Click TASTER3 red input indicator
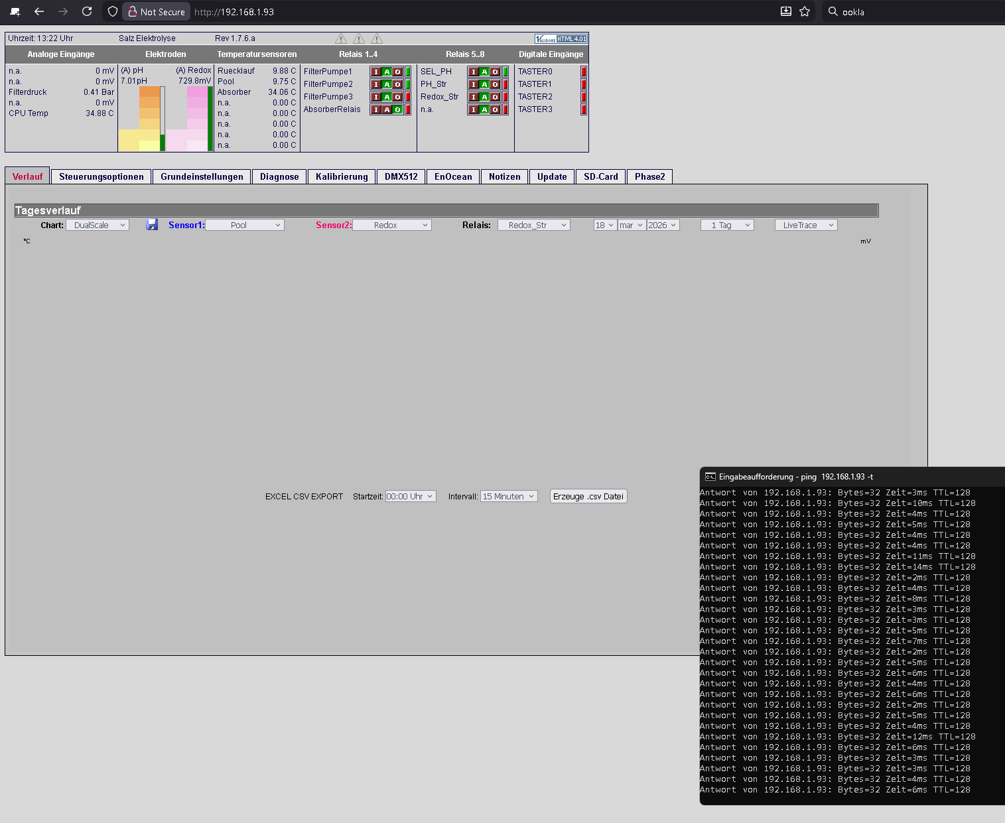This screenshot has width=1005, height=823. (x=584, y=109)
